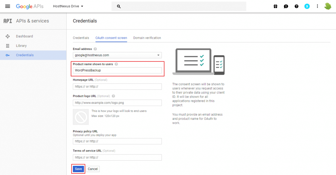Open notifications badge showing 3
This screenshot has width=336, height=175.
307,6
